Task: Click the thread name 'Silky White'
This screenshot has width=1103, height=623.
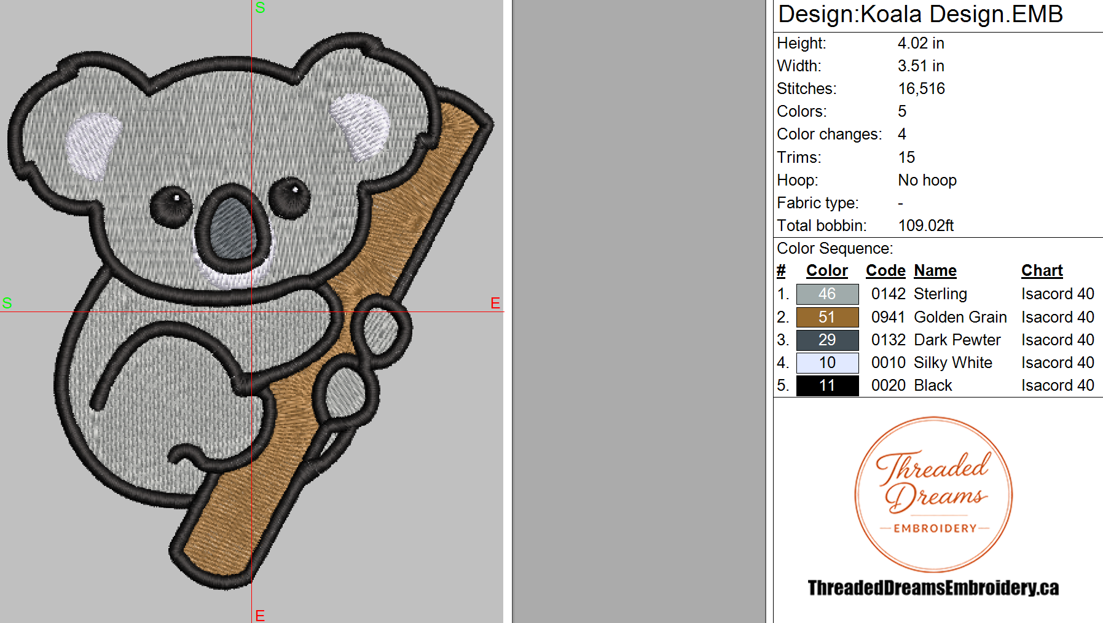Action: tap(953, 362)
